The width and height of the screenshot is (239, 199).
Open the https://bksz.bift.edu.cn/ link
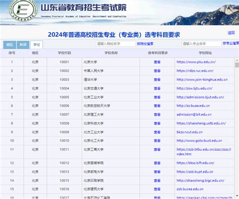(x=195, y=163)
